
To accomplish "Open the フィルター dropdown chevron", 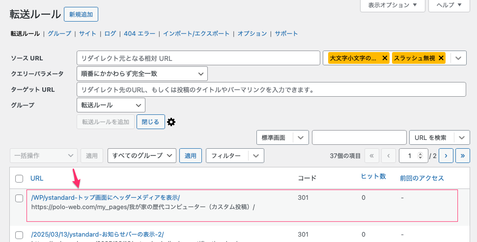I will pos(256,156).
